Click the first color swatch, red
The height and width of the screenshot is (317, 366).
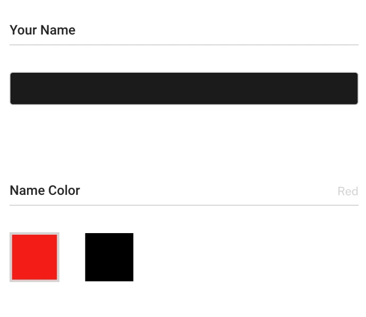pyautogui.click(x=34, y=257)
